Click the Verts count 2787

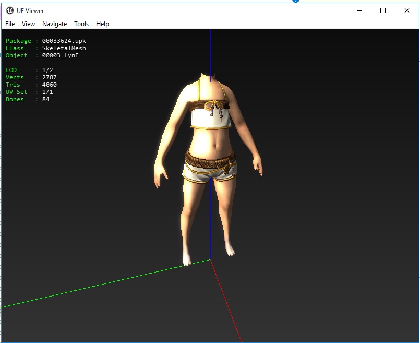coord(50,77)
